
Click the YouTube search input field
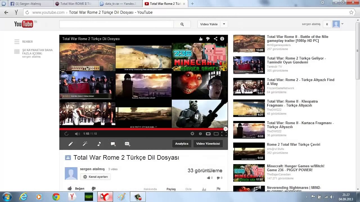click(x=116, y=24)
